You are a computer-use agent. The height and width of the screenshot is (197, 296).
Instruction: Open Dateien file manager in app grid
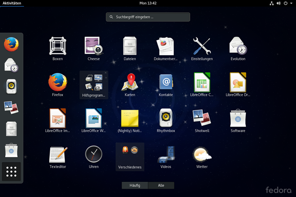click(129, 49)
